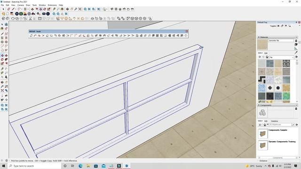Activate the Orbit tool in top toolbar
The image size is (301, 169).
point(67,9)
